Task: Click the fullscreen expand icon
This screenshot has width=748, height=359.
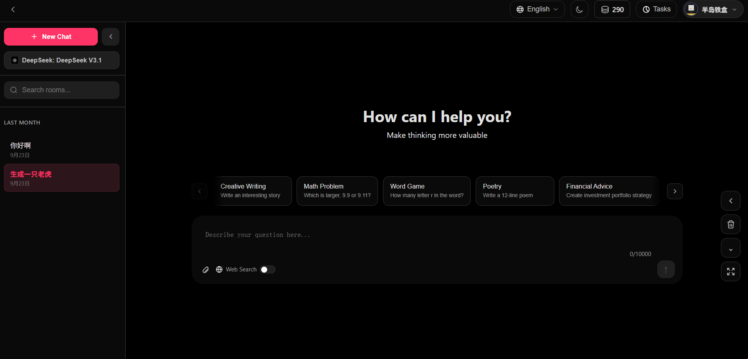Action: point(730,271)
